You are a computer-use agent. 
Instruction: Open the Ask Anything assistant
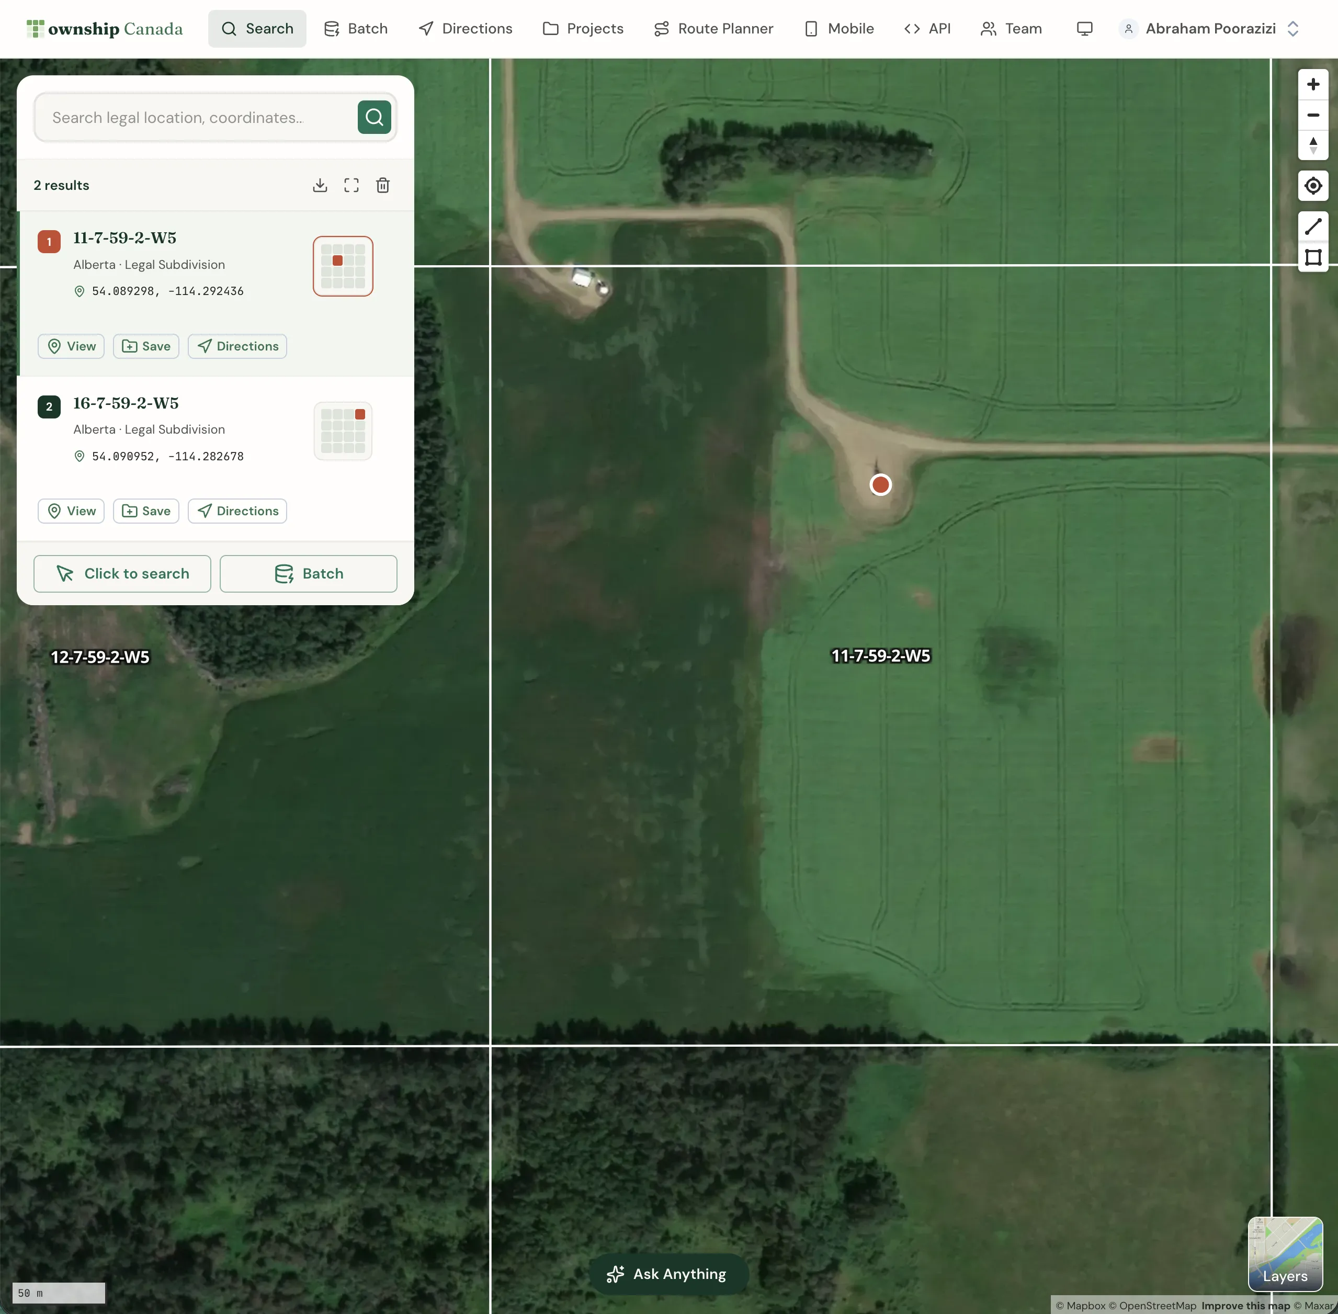point(667,1274)
